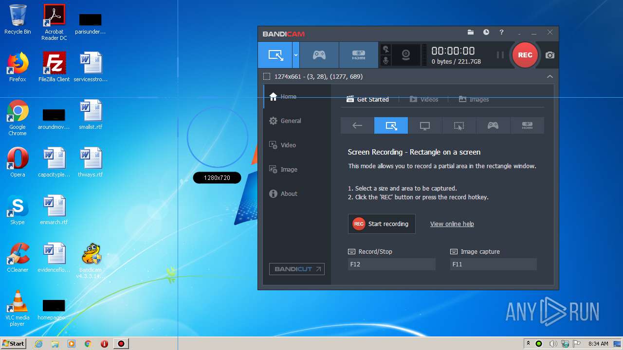Open VLC media player desktop shortcut
This screenshot has height=350, width=623.
(18, 308)
